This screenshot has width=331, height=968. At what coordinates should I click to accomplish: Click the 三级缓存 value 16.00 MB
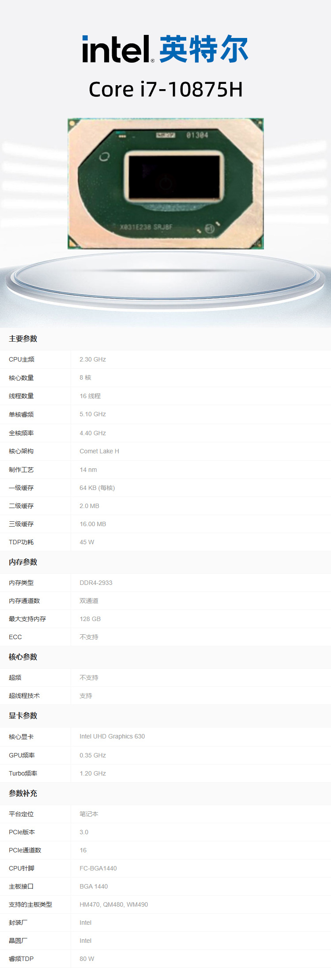(93, 524)
